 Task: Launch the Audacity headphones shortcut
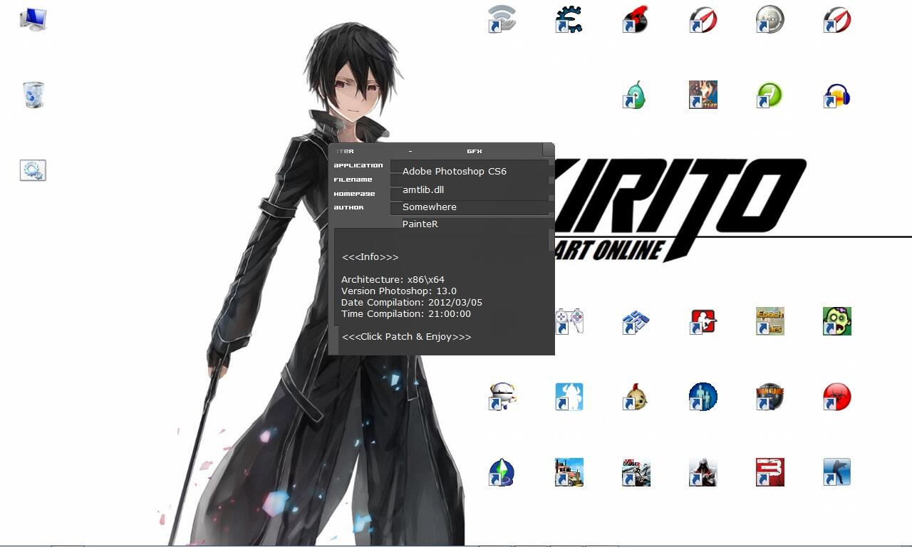point(836,95)
